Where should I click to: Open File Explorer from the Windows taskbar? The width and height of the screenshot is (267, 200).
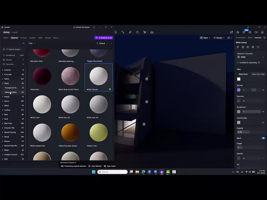[137, 172]
